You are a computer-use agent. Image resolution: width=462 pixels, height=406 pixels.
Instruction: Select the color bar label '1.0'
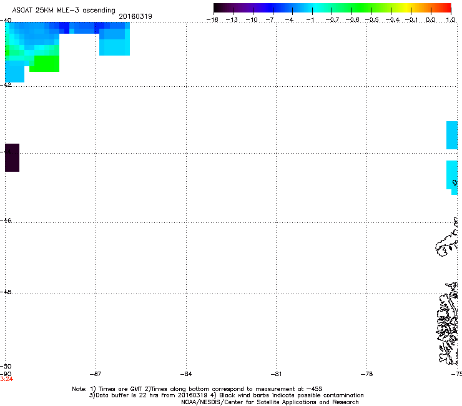451,20
